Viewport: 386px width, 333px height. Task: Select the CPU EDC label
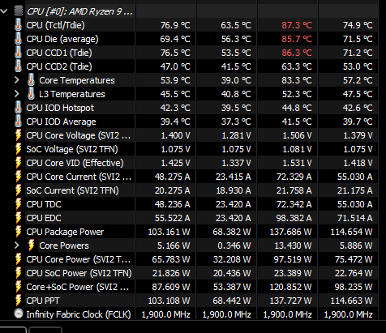44,218
